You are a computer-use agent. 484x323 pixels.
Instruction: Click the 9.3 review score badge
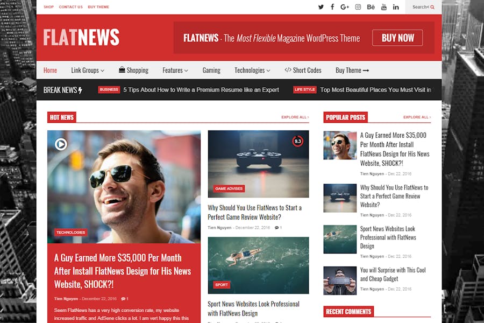coord(297,141)
